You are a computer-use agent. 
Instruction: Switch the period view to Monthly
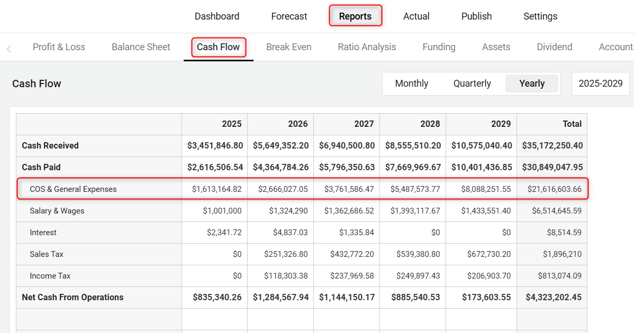[411, 84]
